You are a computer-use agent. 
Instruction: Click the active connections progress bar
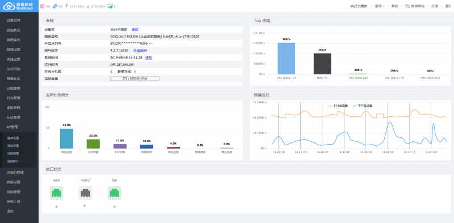pyautogui.click(x=134, y=78)
